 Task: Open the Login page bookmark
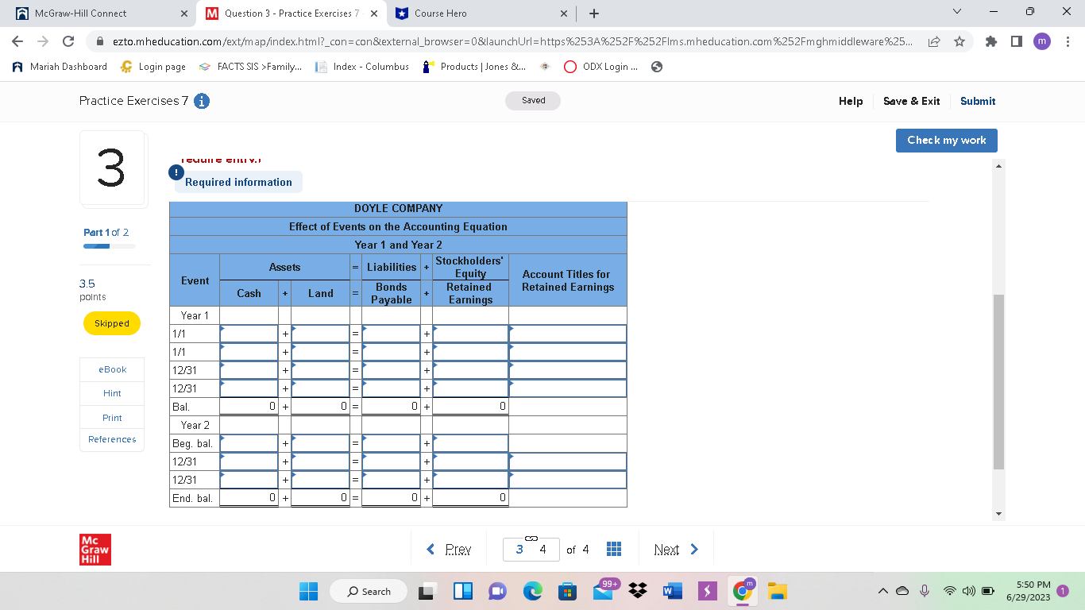(153, 67)
